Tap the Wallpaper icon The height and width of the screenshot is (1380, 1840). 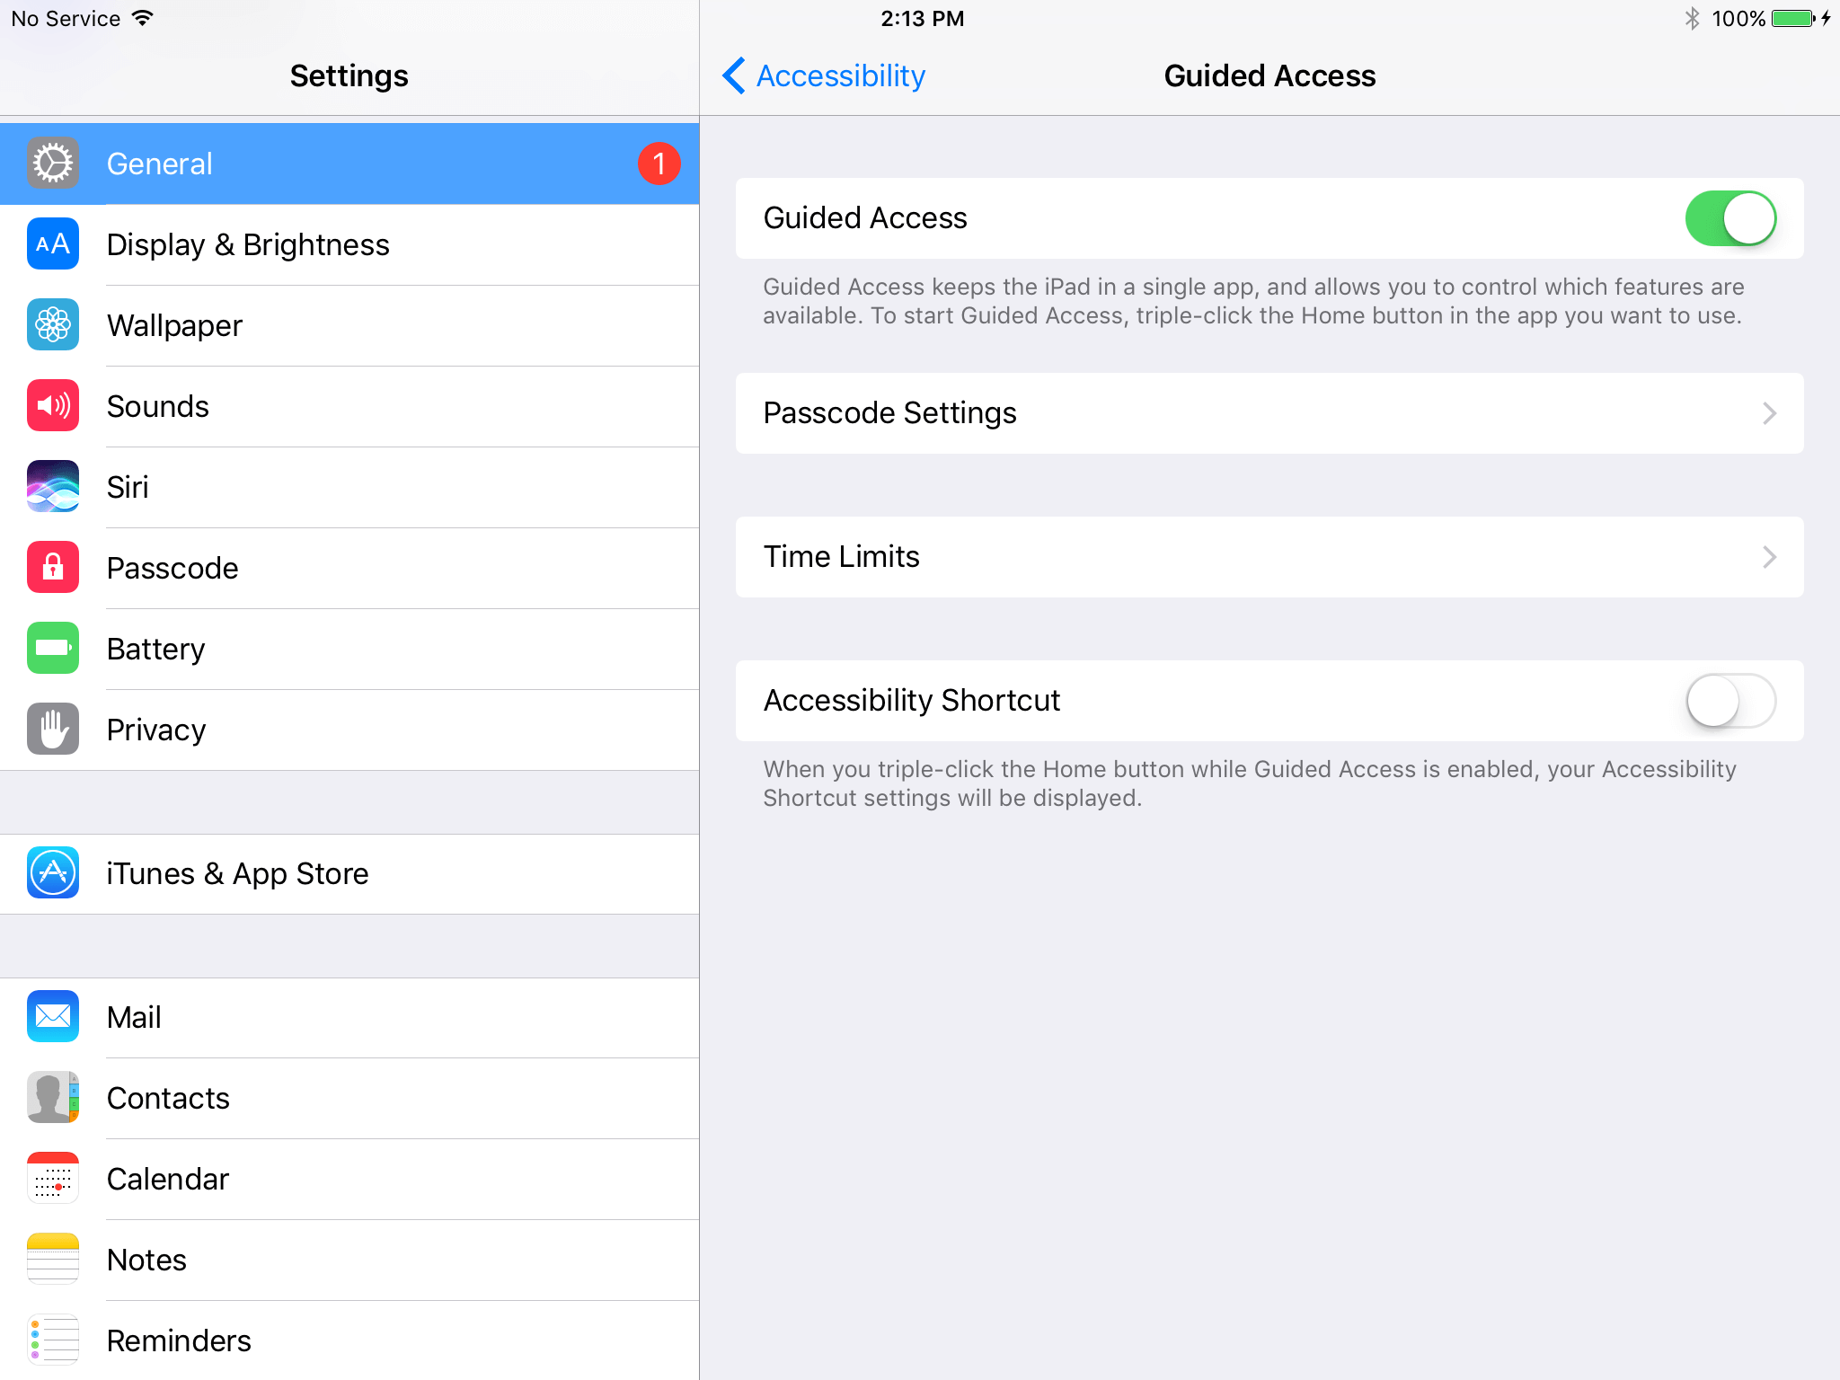(x=50, y=324)
